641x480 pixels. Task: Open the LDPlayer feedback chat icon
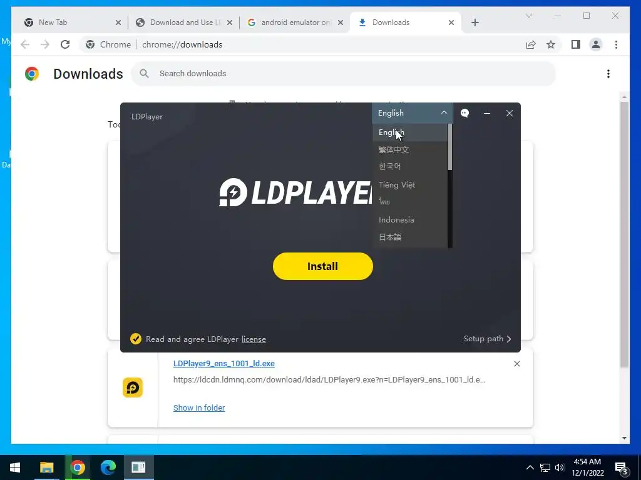click(465, 113)
